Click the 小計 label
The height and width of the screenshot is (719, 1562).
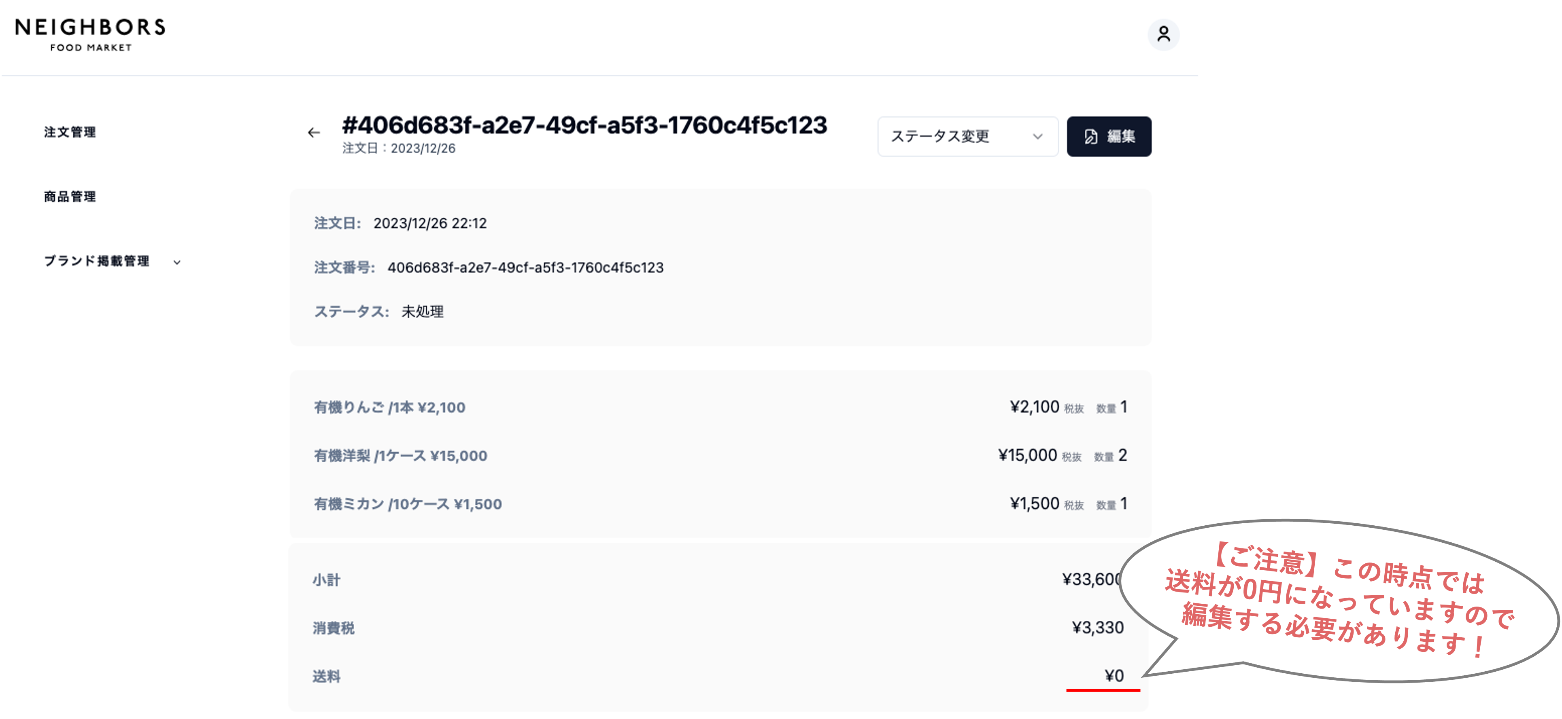pos(326,580)
